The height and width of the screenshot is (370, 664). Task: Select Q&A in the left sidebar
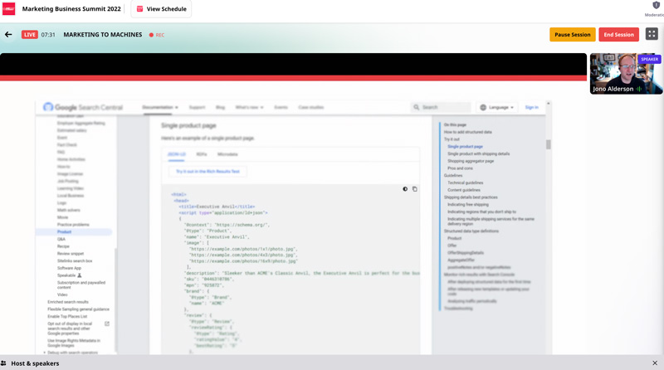coord(61,239)
